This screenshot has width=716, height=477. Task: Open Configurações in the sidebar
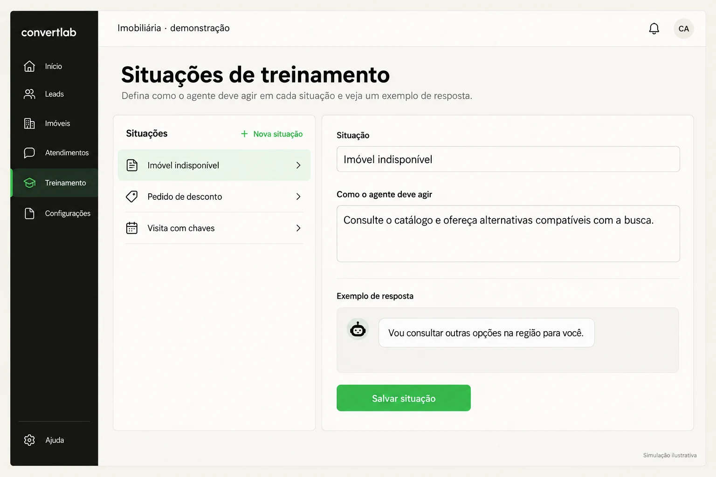point(55,213)
